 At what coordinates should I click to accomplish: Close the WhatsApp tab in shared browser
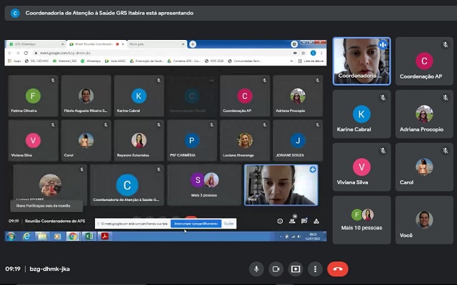(63, 44)
